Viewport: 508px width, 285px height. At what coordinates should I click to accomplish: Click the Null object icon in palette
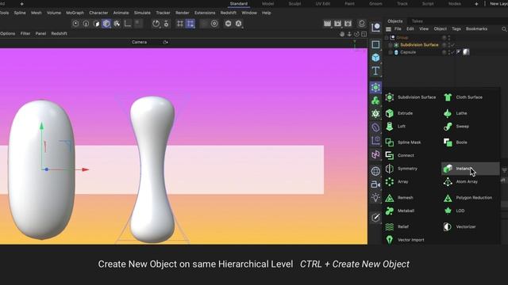click(375, 27)
